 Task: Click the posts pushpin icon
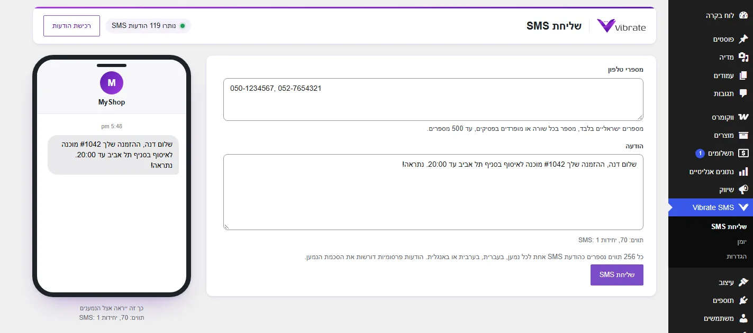743,39
